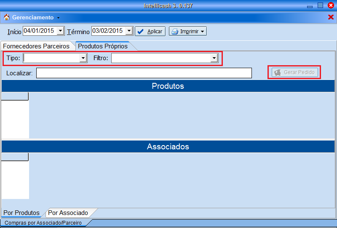
Task: Open the Filtro combo box dropdown
Action: coord(214,58)
